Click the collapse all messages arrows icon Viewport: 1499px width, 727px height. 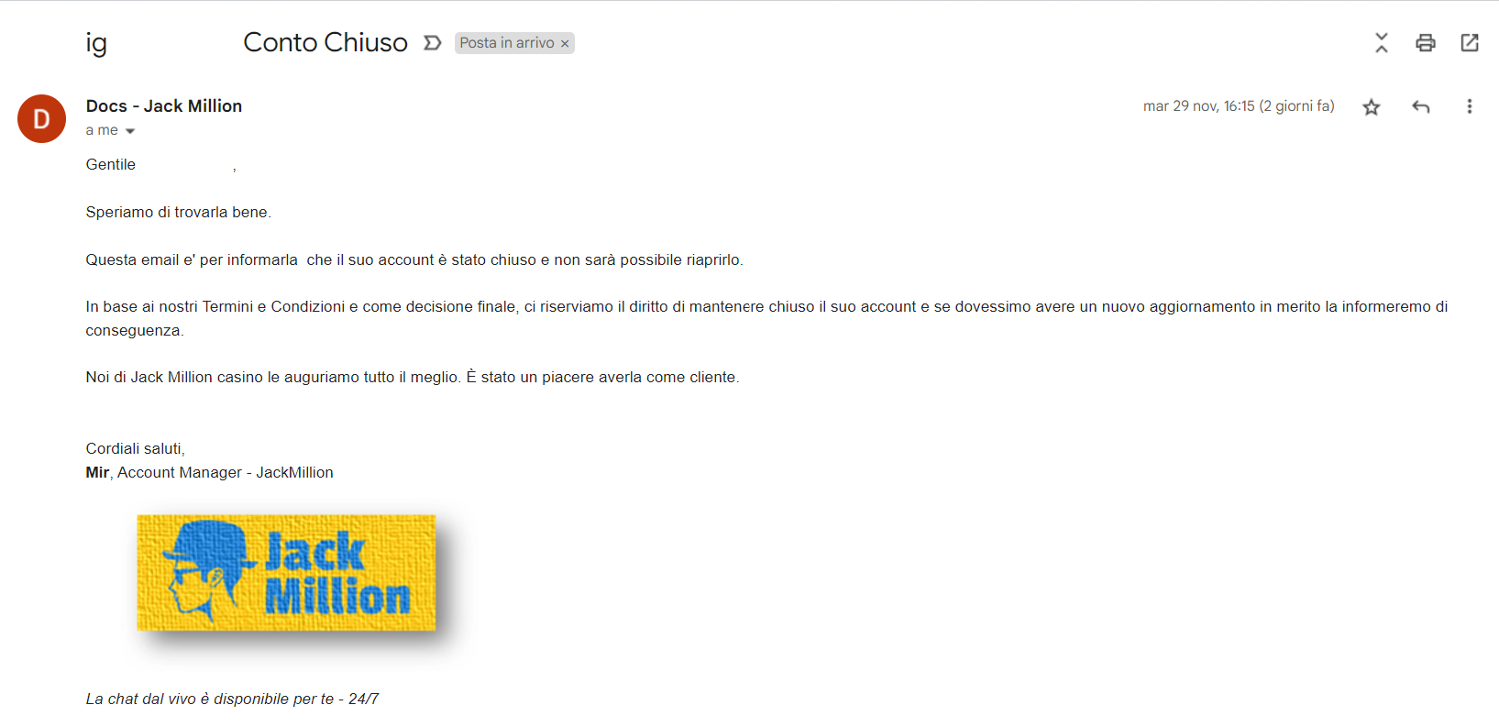(x=1381, y=43)
